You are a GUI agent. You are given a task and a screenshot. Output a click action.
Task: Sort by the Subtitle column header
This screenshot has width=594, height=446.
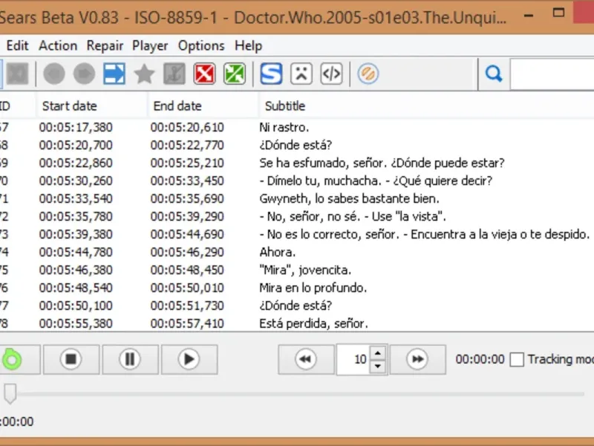(426, 106)
